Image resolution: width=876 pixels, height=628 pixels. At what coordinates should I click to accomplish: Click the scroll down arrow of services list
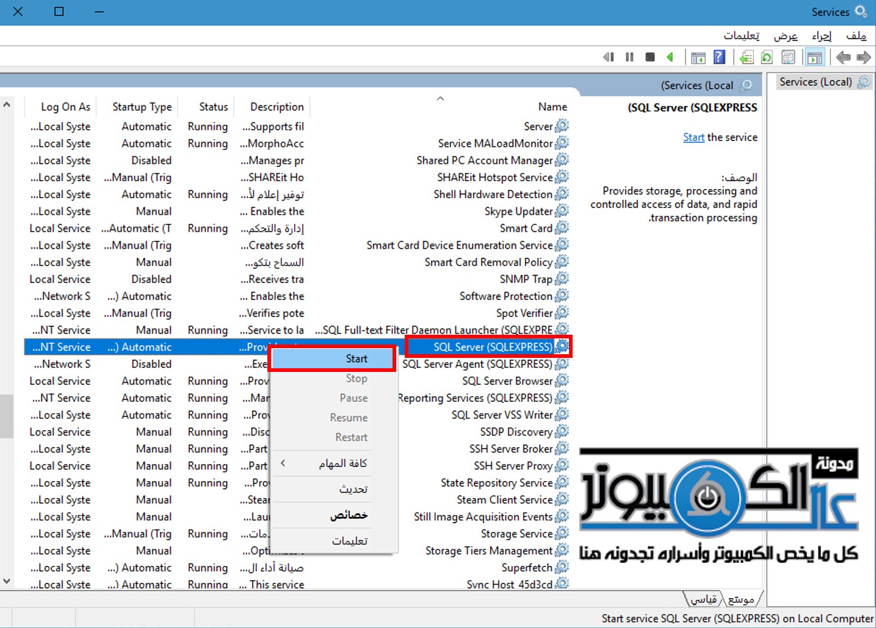pos(7,581)
